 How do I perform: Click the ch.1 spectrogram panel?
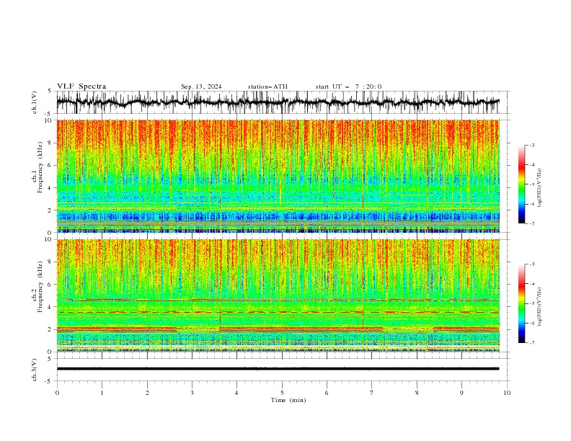(278, 176)
